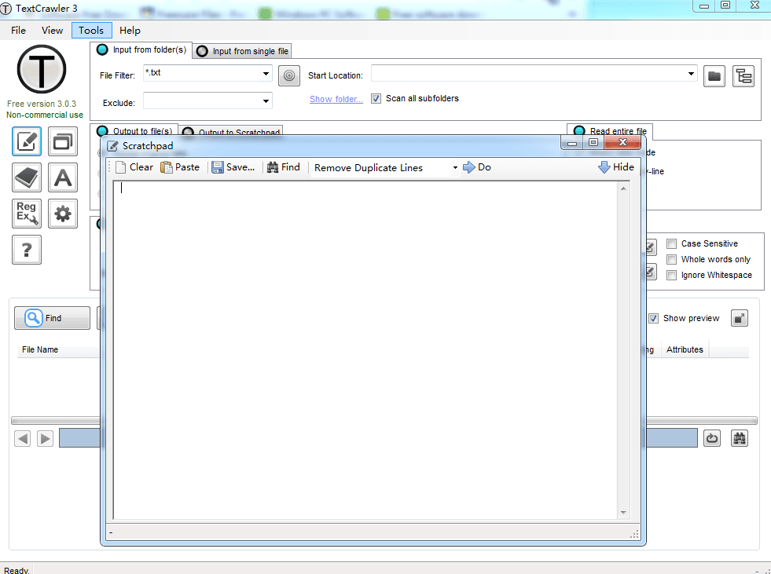
Task: Open the Tools menu
Action: tap(91, 31)
